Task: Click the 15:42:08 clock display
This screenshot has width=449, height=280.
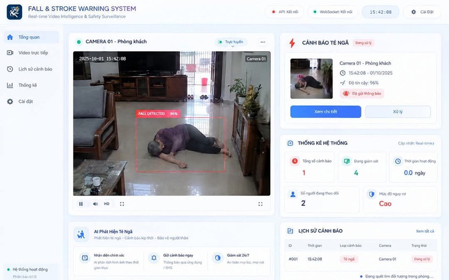Action: (380, 12)
